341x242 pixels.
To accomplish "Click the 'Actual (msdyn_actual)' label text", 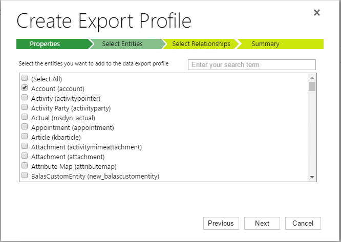I will (63, 118).
